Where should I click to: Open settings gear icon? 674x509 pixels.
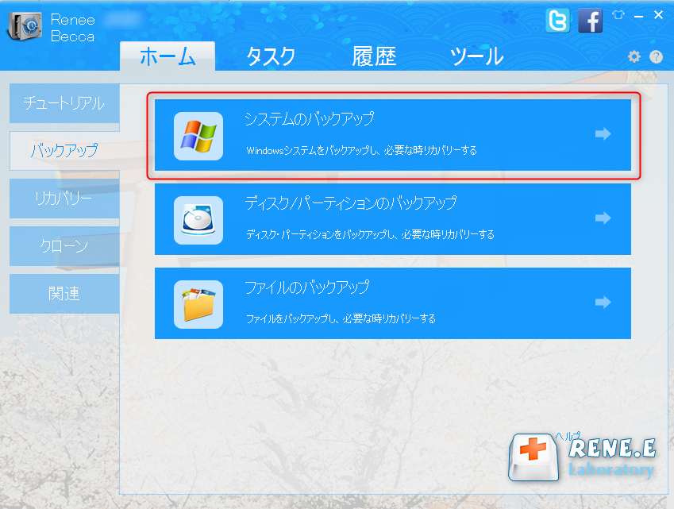(634, 56)
